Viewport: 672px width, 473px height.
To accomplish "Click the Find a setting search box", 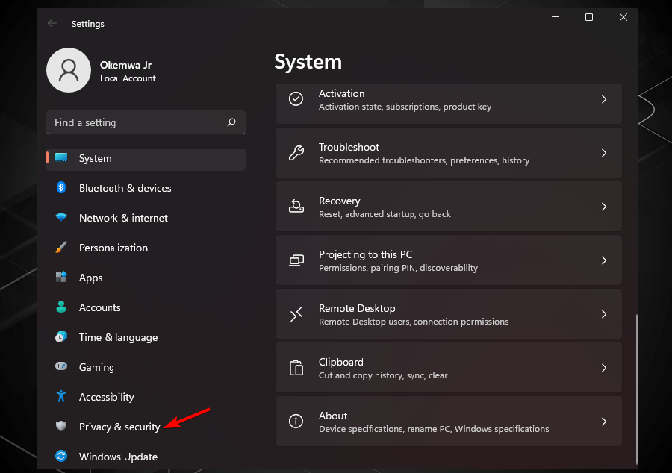I will coord(146,122).
